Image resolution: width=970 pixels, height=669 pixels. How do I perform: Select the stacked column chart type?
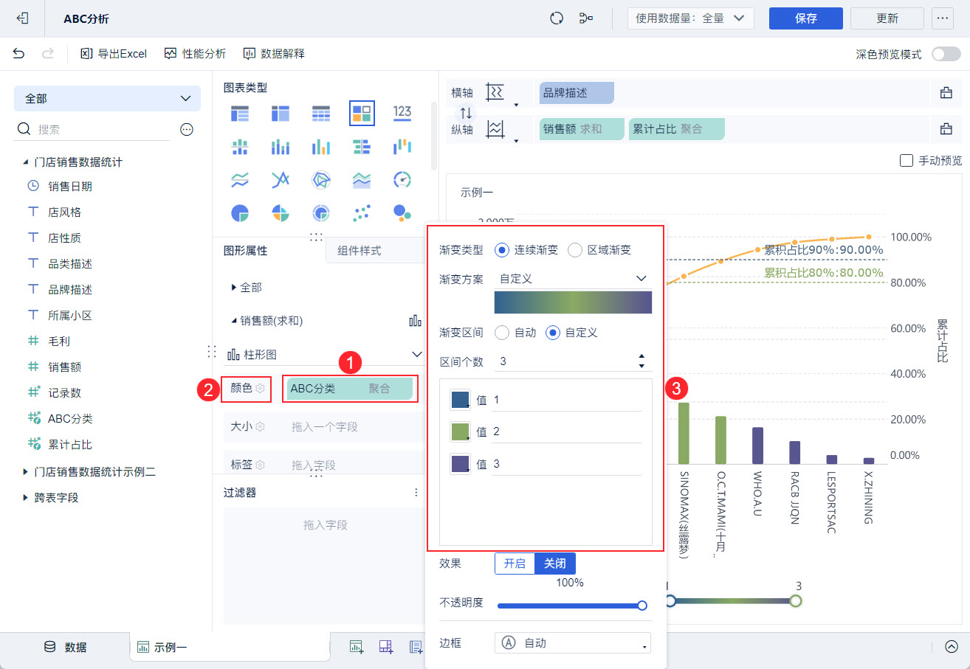(x=281, y=146)
